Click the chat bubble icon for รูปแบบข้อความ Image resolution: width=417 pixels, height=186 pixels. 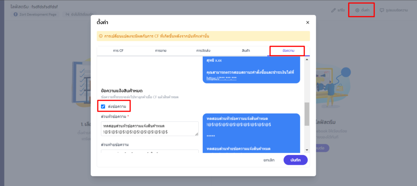[382, 10]
